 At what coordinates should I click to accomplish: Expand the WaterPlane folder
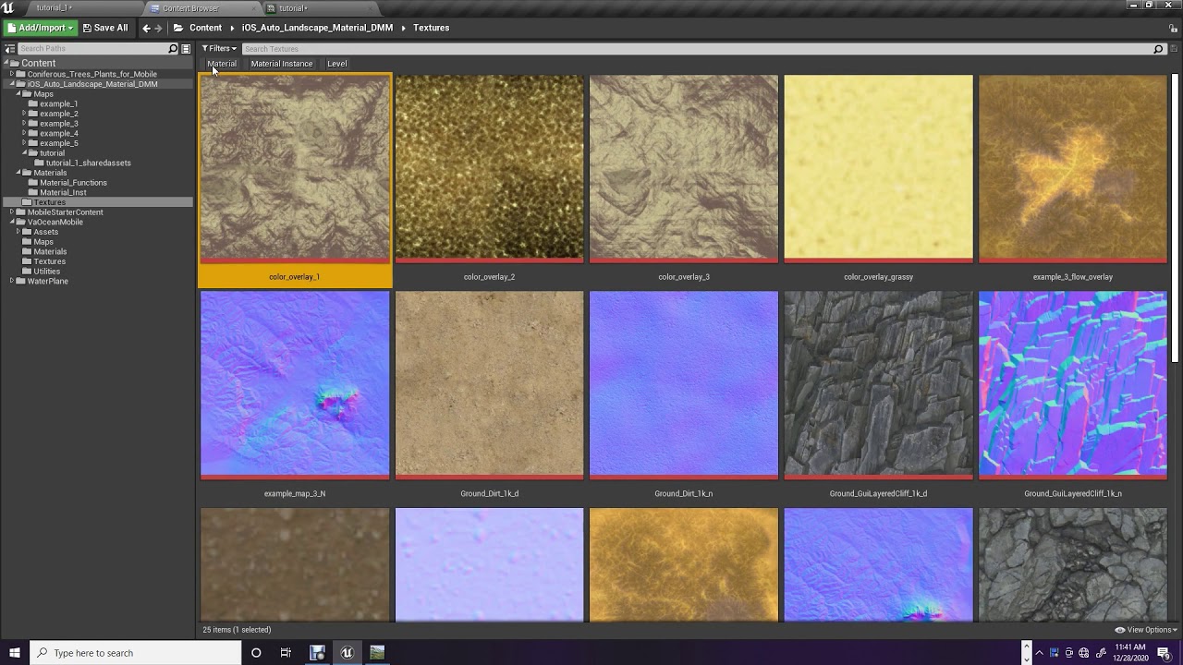[12, 281]
